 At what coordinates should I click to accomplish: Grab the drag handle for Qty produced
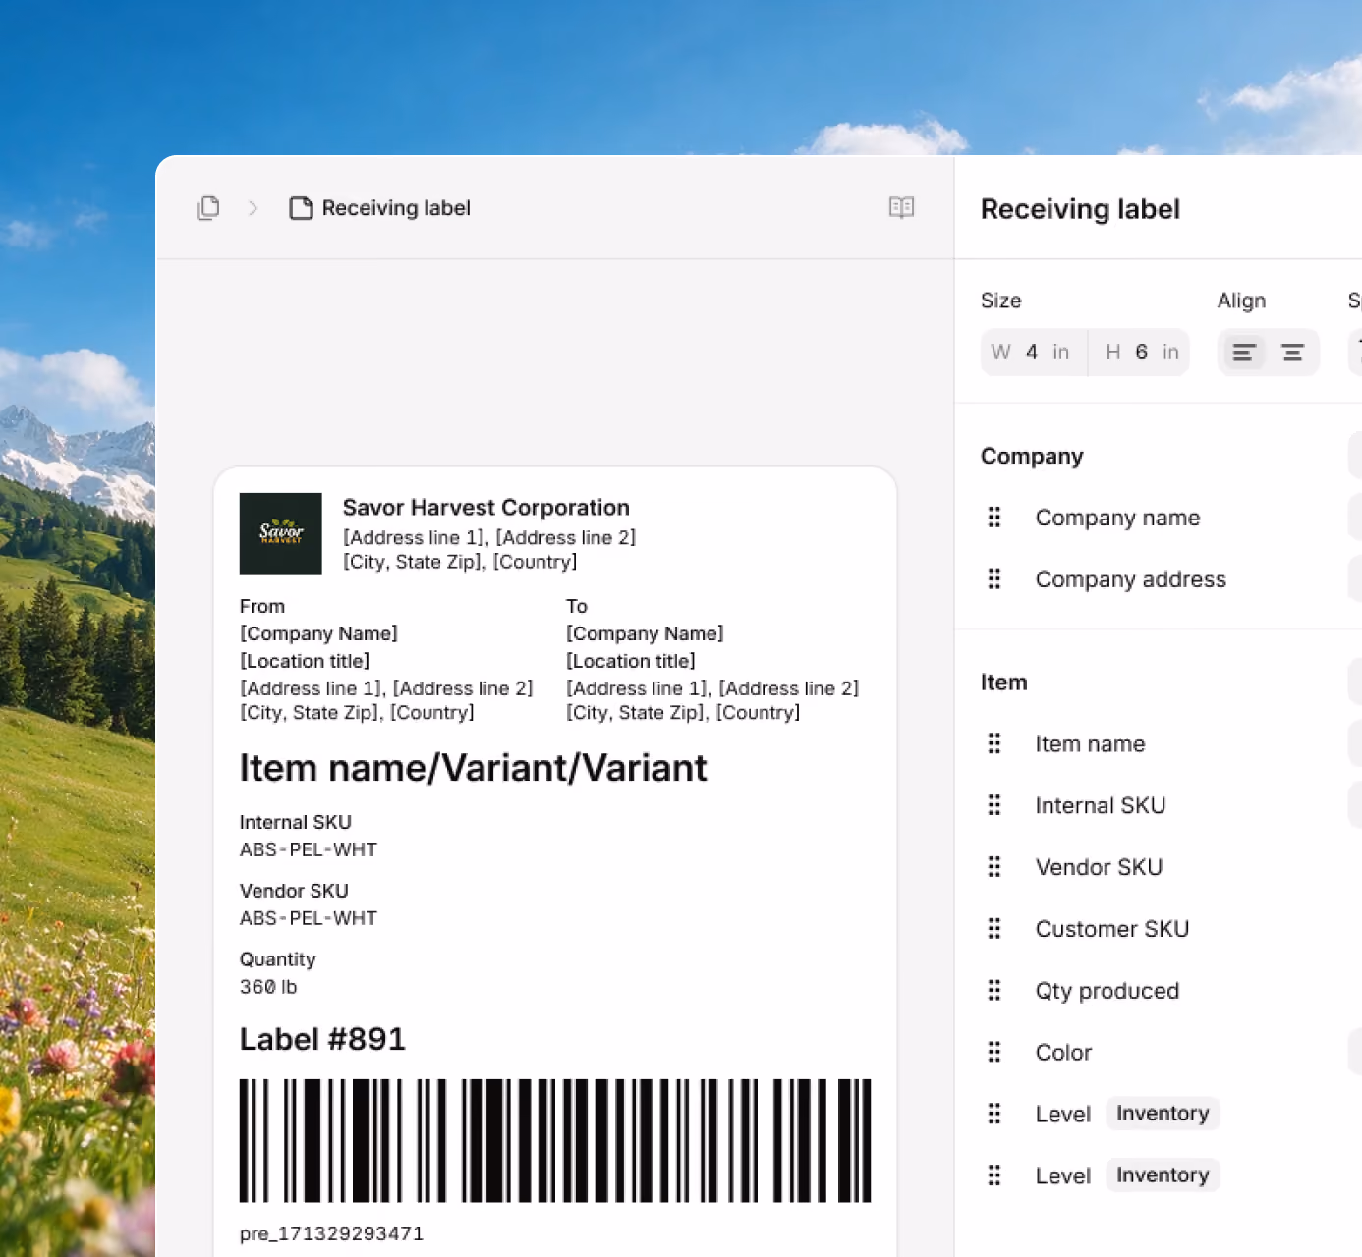click(x=994, y=991)
